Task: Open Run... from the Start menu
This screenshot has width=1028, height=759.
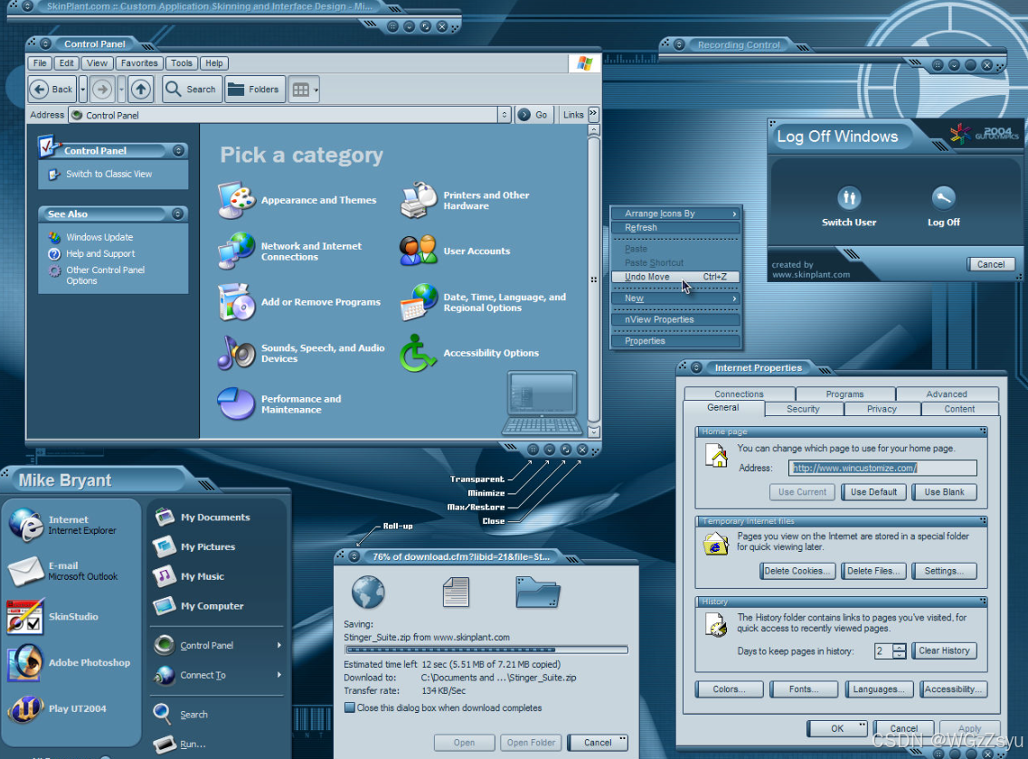Action: tap(180, 744)
